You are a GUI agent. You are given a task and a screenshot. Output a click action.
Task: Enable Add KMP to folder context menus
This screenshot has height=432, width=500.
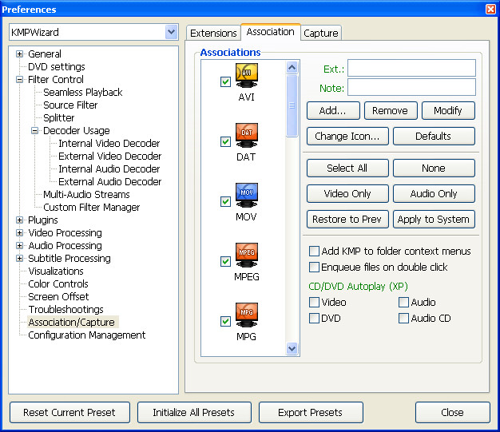click(314, 252)
